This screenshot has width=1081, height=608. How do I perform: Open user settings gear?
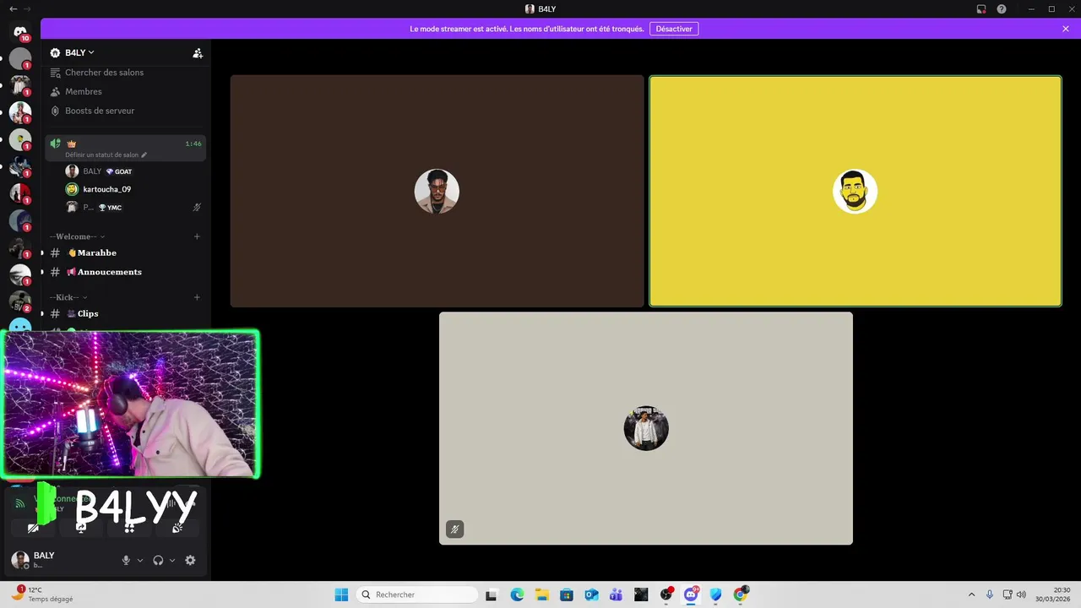(190, 560)
